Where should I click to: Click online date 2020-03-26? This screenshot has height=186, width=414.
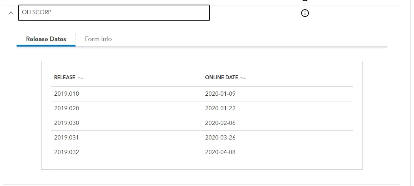pos(220,138)
